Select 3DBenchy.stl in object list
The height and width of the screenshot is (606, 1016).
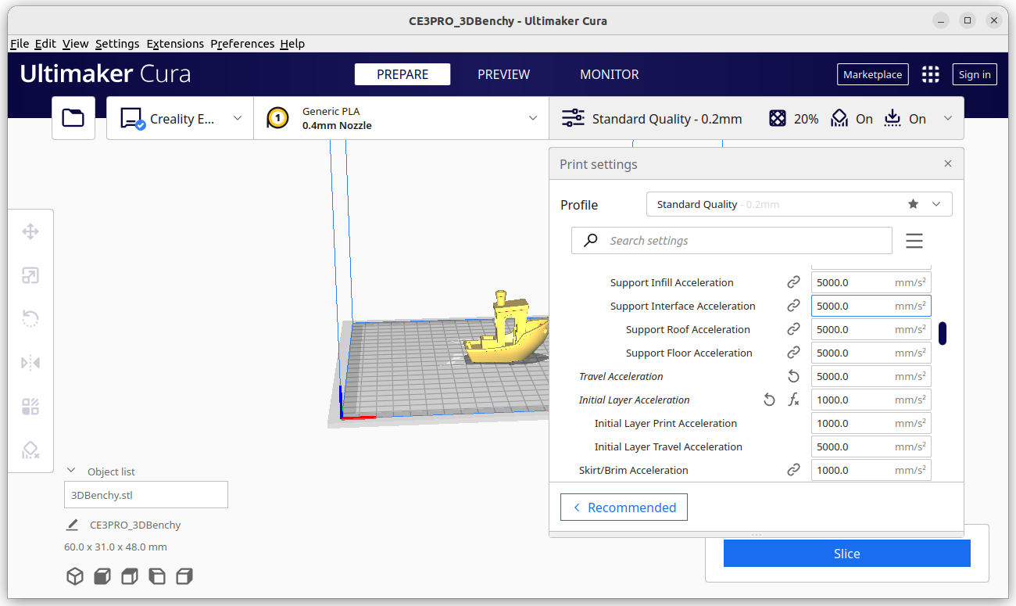(x=146, y=495)
